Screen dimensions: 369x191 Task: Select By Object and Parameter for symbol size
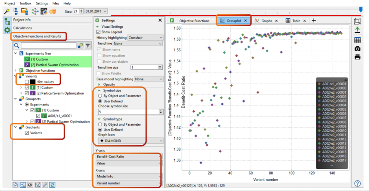(100, 96)
